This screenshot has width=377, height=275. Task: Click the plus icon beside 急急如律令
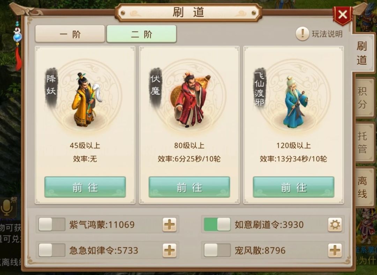click(170, 251)
